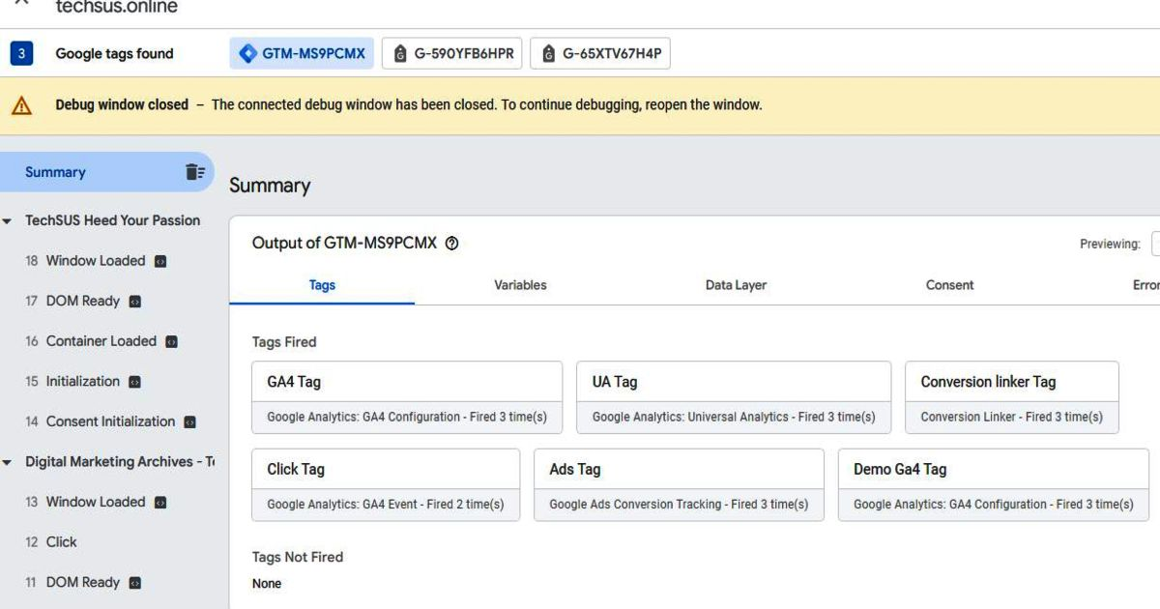1160x609 pixels.
Task: Open the UA Tag card
Action: tap(734, 397)
